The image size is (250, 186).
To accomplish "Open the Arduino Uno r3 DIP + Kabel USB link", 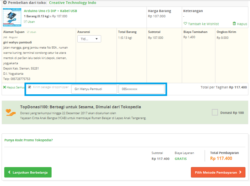I will (x=50, y=11).
